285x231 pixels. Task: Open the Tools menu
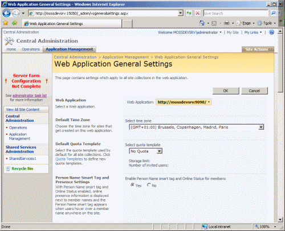pyautogui.click(x=266, y=23)
